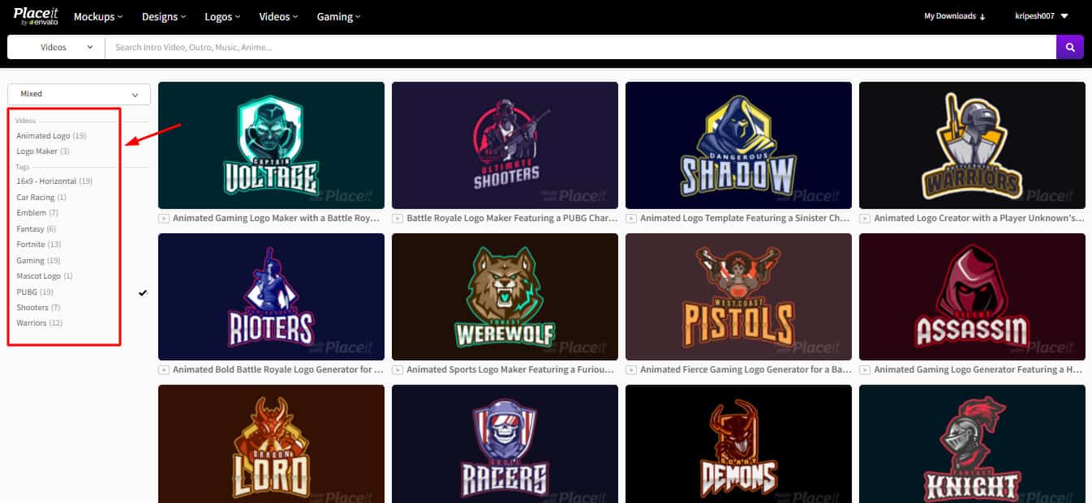Click video icon beside Animated Logo Creator Player Unknown title
This screenshot has width=1092, height=503.
(x=864, y=219)
